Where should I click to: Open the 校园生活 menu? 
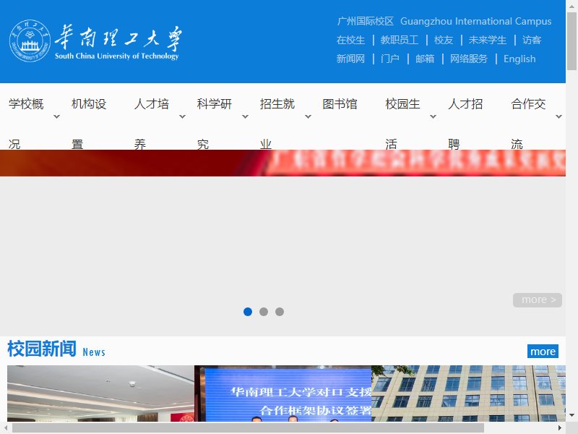click(402, 124)
